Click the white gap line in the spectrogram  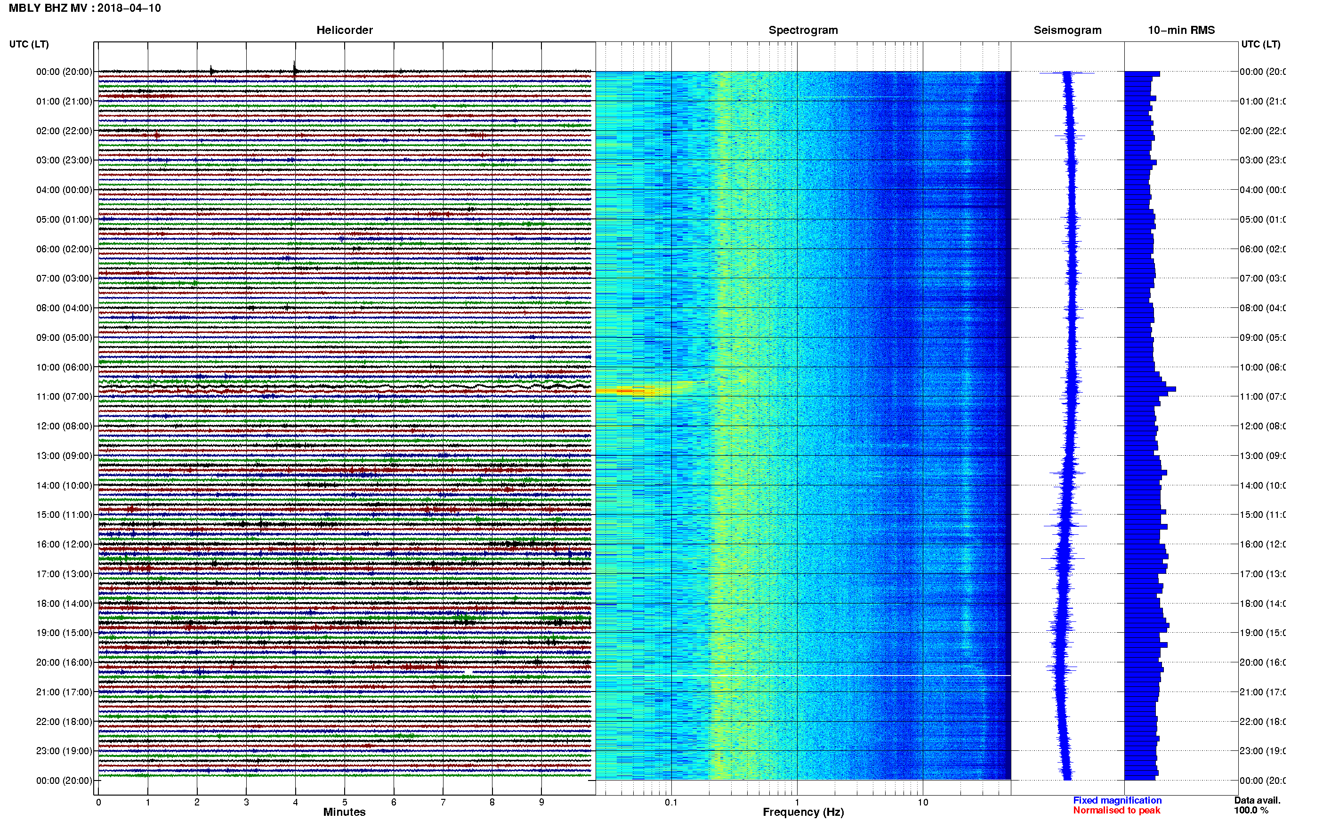[x=803, y=676]
